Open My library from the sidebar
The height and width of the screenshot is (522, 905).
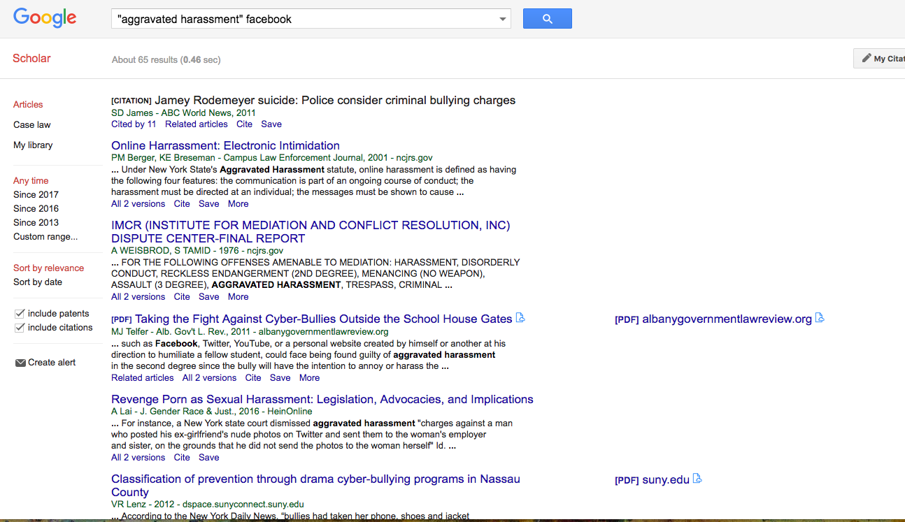point(32,145)
